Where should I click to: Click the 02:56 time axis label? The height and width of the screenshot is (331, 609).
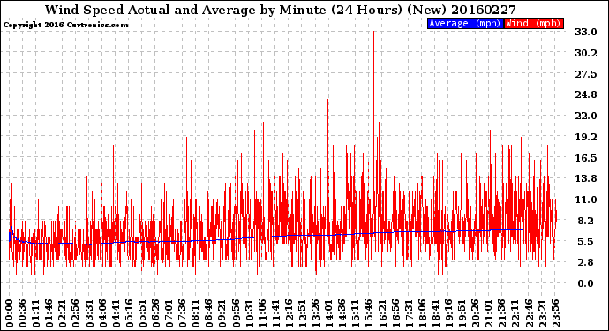[x=76, y=313]
